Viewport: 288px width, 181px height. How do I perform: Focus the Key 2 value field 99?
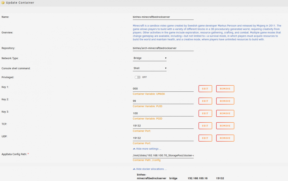coord(163,101)
